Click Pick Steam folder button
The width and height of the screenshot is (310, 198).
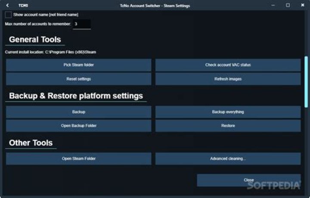coord(79,65)
